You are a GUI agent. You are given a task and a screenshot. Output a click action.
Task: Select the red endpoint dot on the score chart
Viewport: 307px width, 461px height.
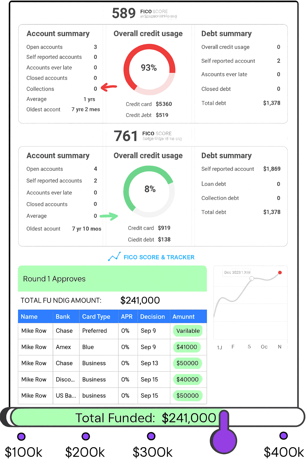[x=280, y=273]
